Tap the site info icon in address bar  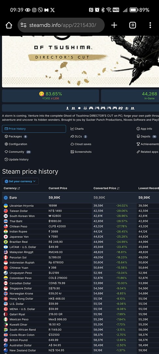tap(24, 25)
